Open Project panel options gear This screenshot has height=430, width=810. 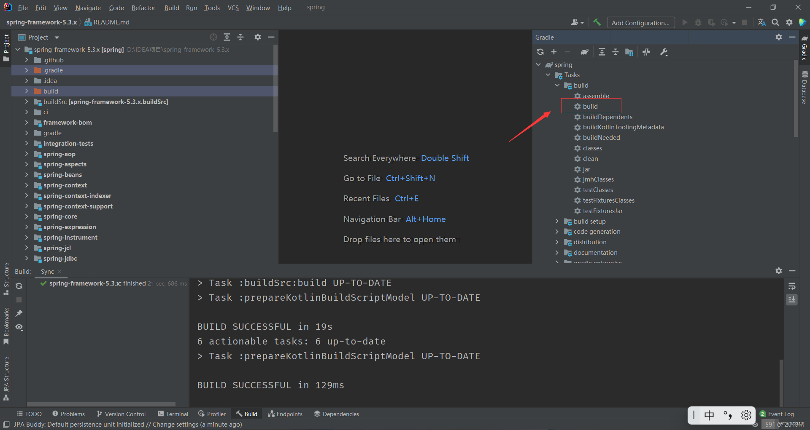[x=258, y=37]
